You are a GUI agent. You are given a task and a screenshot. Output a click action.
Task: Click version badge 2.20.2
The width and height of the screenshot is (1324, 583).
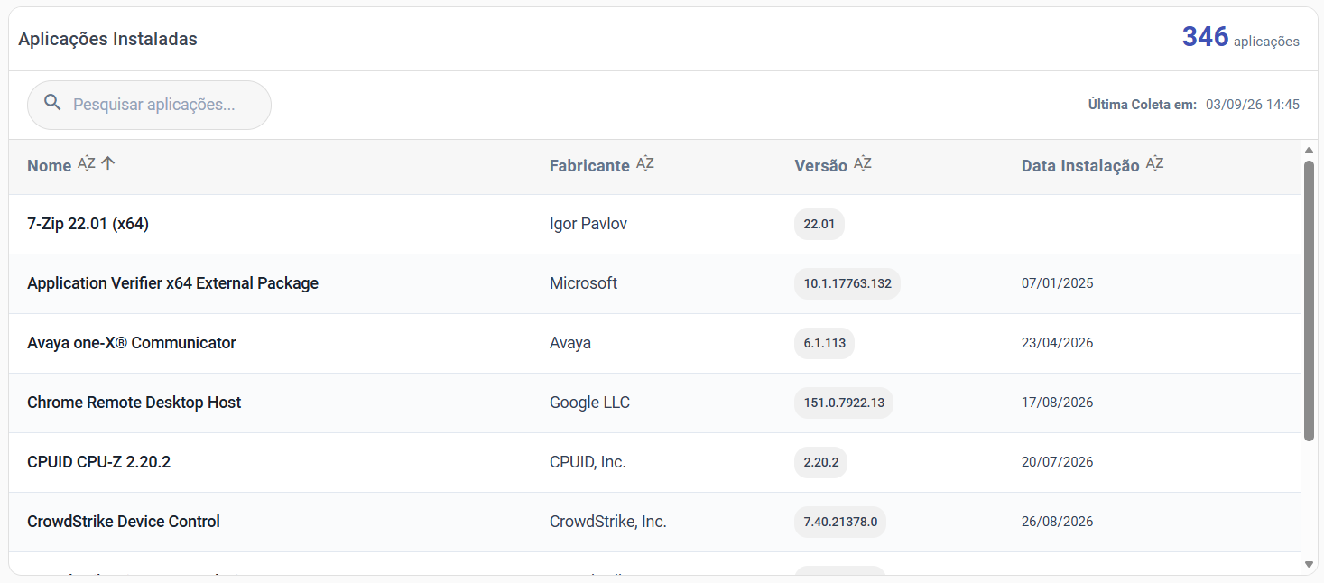click(x=821, y=462)
